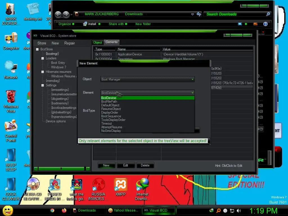Select {globalsettings} tree item
The image size is (288, 216).
pos(61,112)
